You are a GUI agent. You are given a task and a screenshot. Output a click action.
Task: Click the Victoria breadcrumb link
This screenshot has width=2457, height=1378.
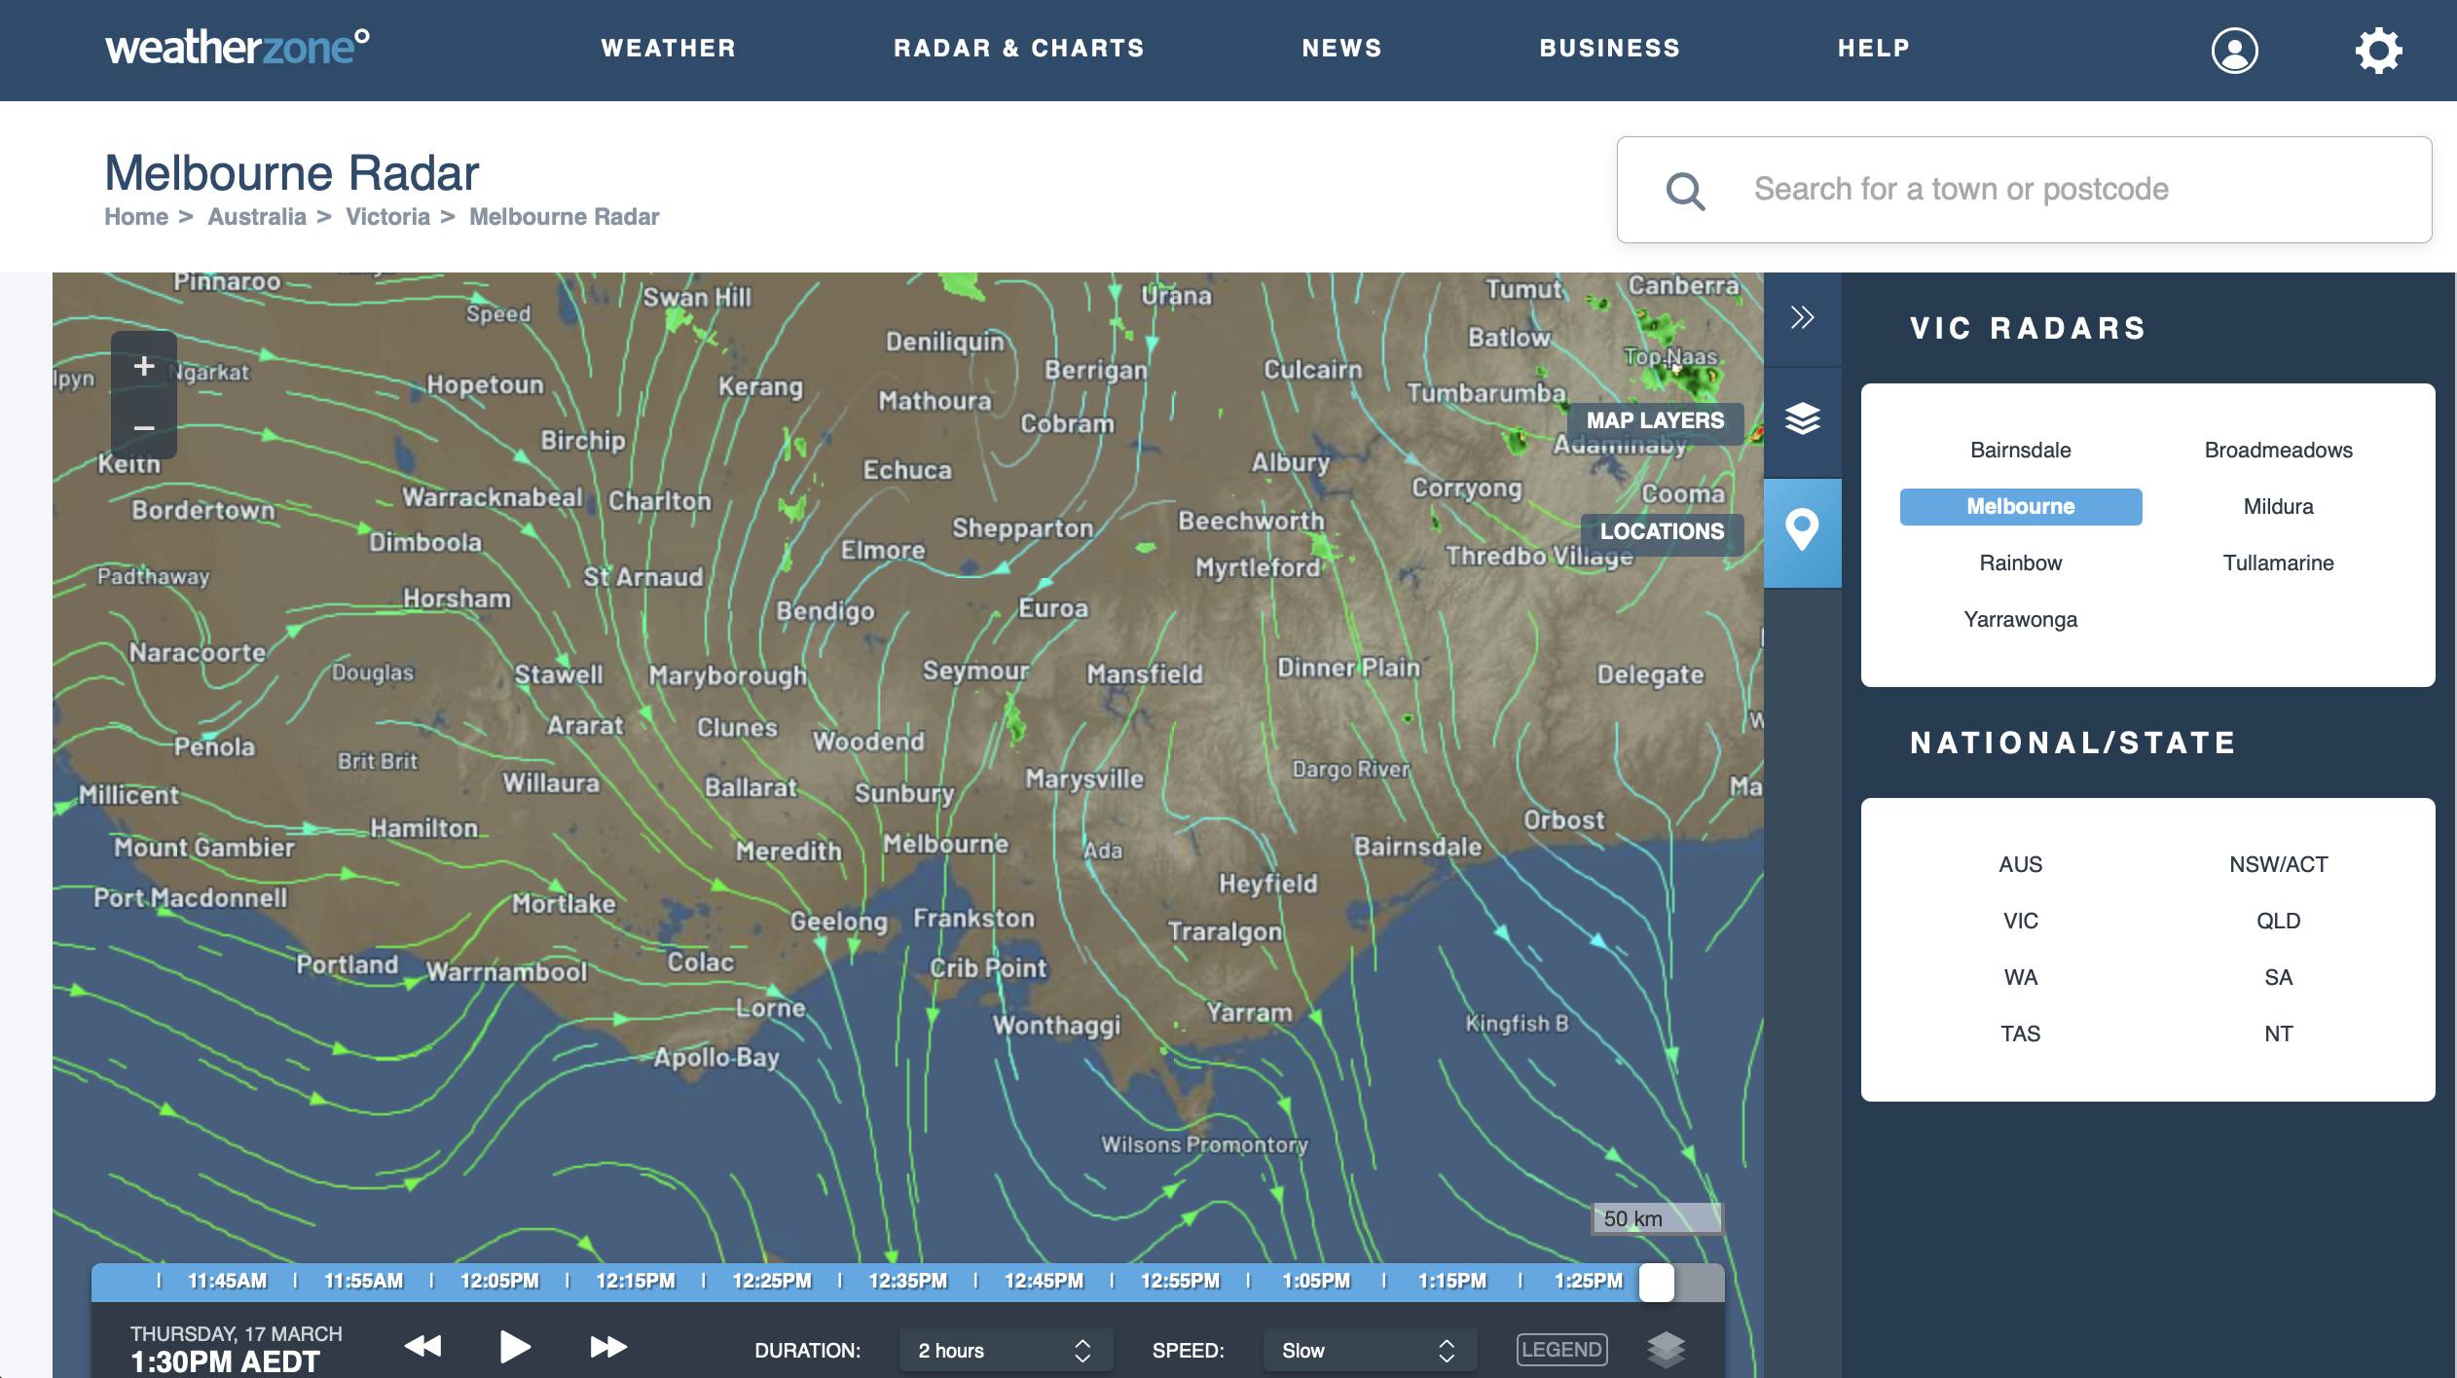[387, 217]
